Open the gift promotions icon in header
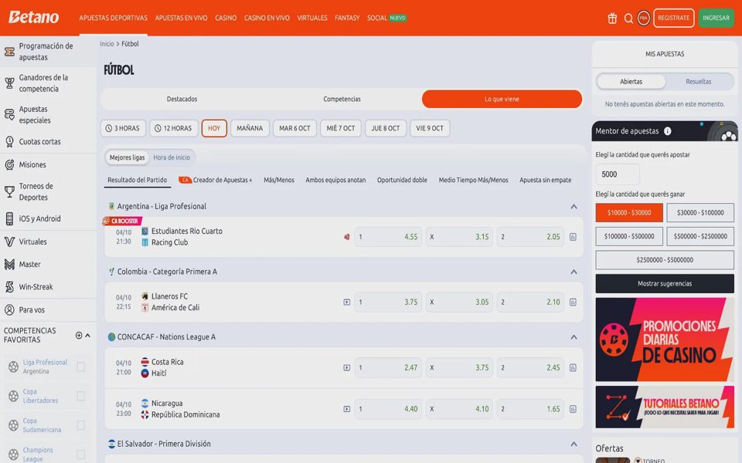Screen dimensions: 742x463 pos(612,19)
